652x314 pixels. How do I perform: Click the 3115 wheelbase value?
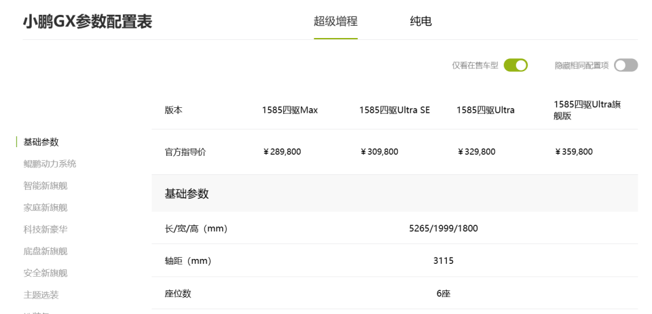click(x=443, y=261)
